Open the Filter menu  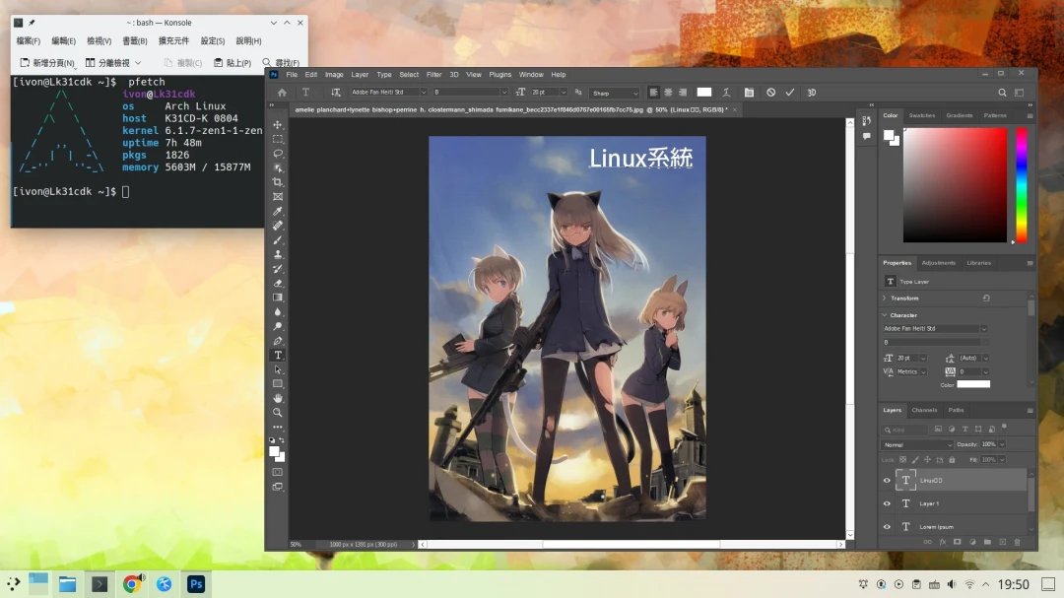tap(433, 75)
